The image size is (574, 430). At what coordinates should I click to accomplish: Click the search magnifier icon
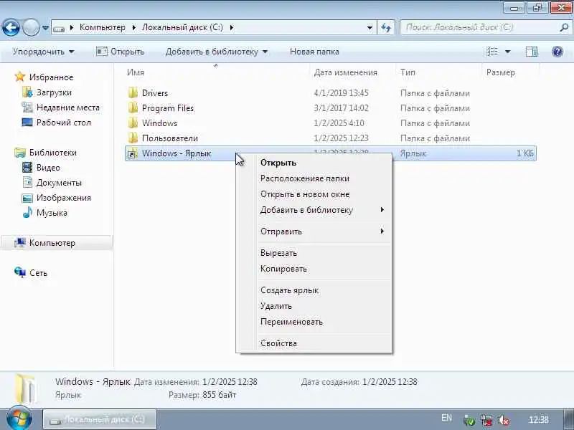(x=564, y=27)
